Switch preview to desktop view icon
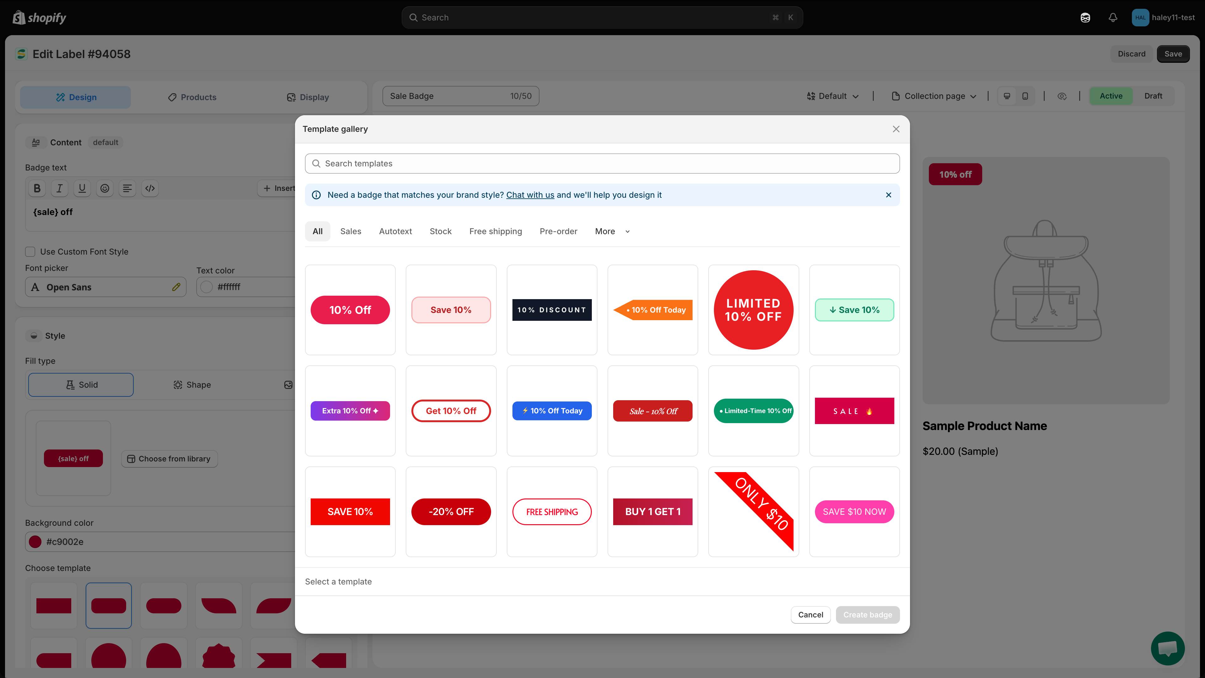 [1007, 96]
